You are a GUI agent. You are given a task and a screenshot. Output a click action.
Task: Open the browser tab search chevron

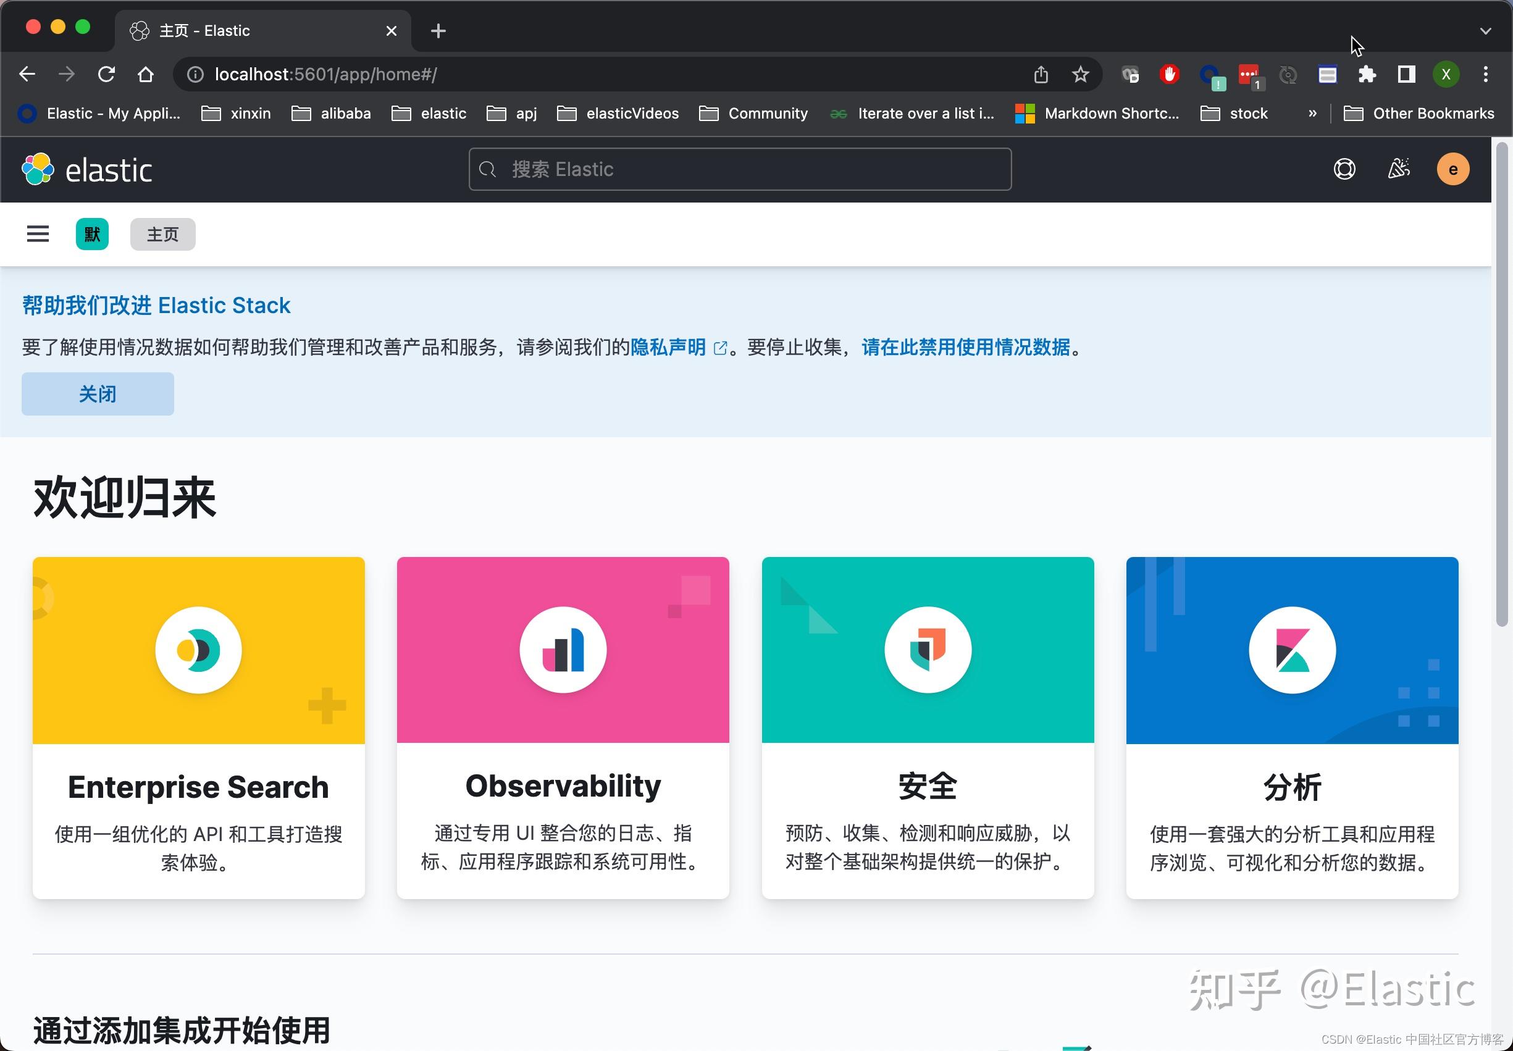tap(1486, 31)
